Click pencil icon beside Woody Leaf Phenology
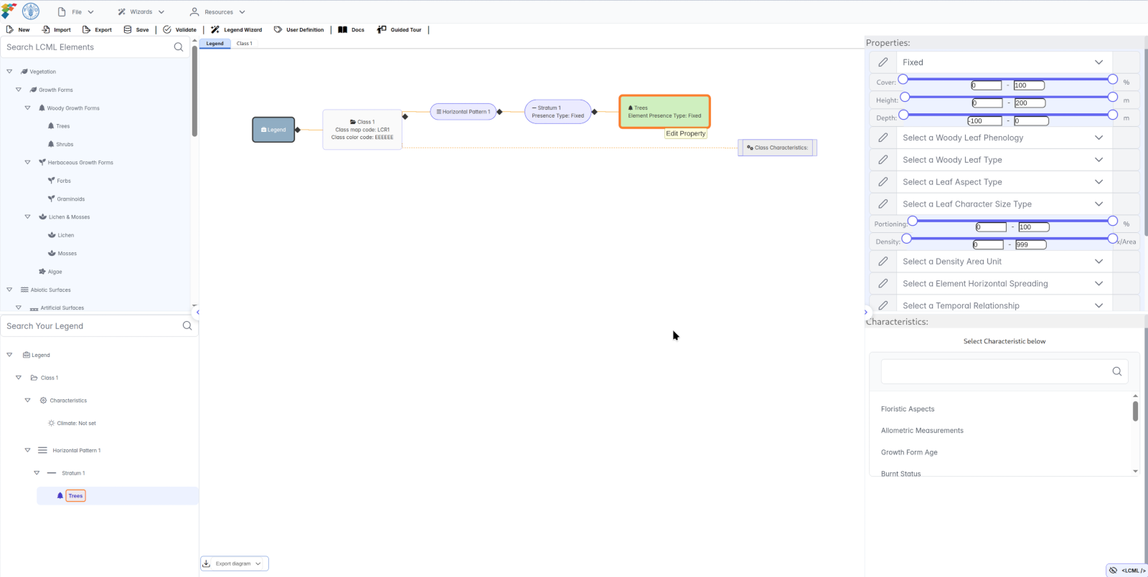This screenshot has height=577, width=1148. click(x=883, y=138)
